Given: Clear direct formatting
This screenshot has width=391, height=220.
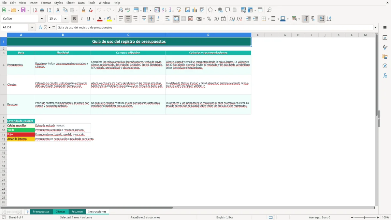Looking at the screenshot, I should [91, 10].
